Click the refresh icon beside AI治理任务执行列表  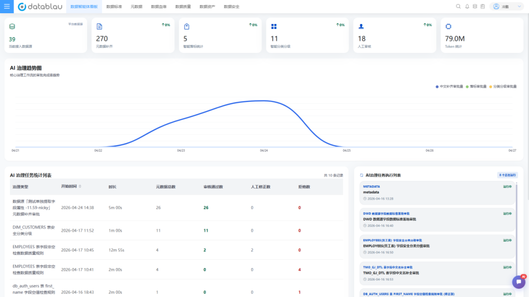pyautogui.click(x=361, y=175)
